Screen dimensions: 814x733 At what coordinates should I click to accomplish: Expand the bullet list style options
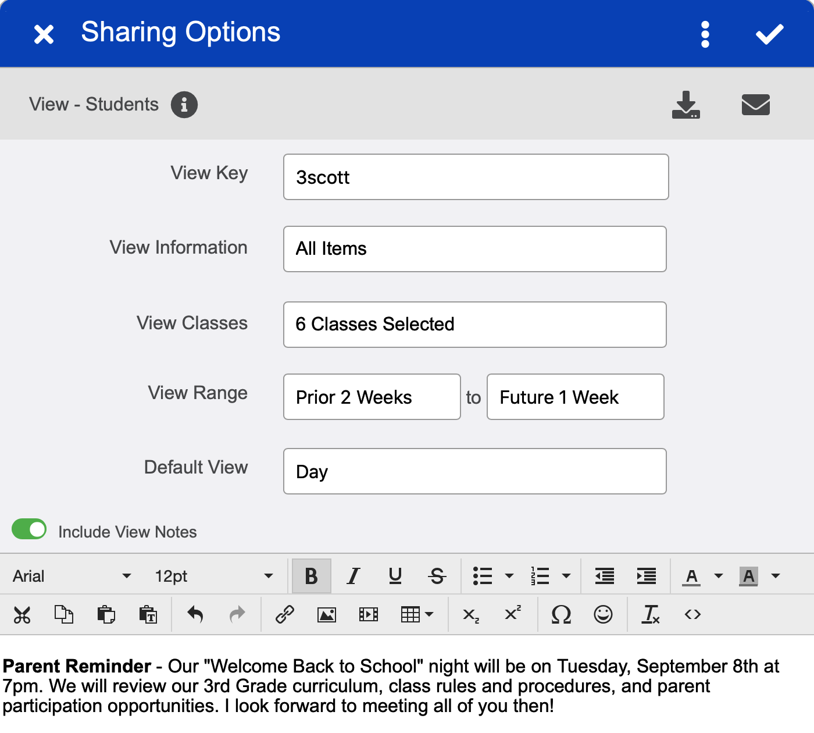510,576
